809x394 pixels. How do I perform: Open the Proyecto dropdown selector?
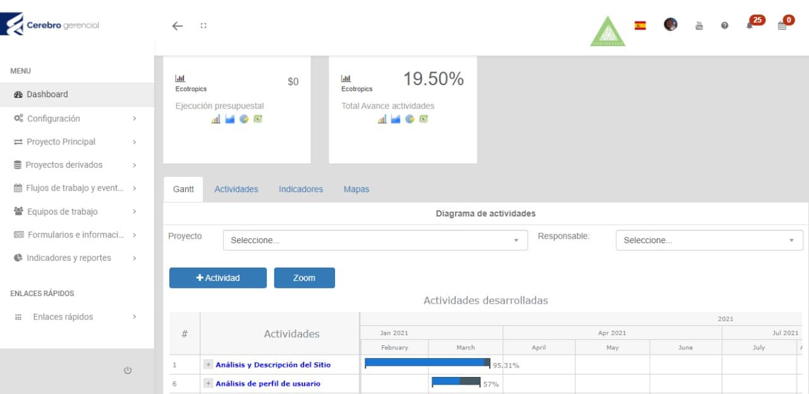click(x=375, y=241)
